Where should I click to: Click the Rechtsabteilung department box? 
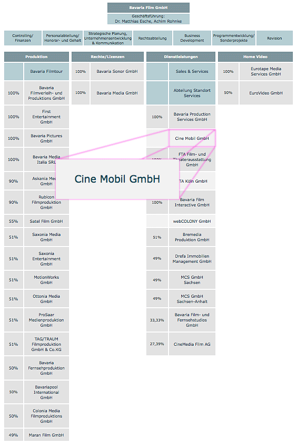tap(153, 38)
